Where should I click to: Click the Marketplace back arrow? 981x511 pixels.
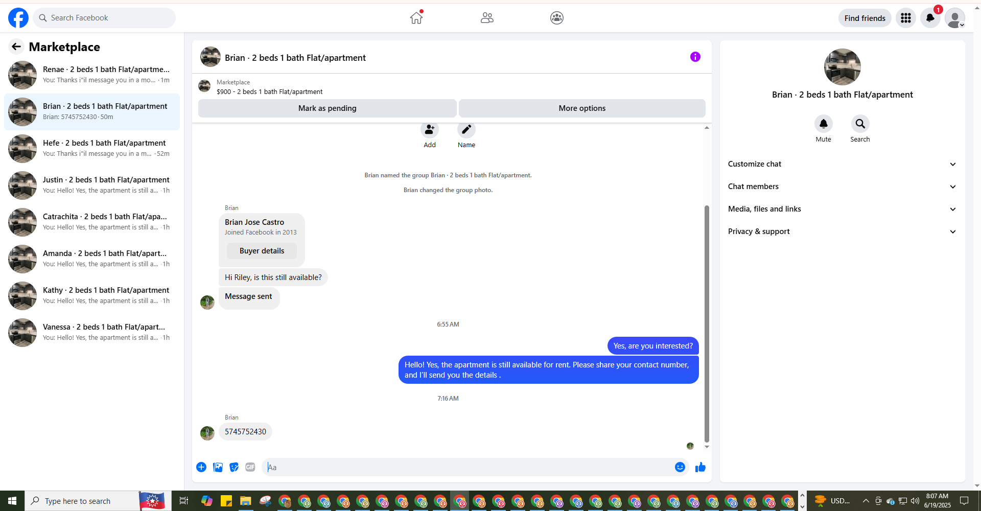pos(16,47)
